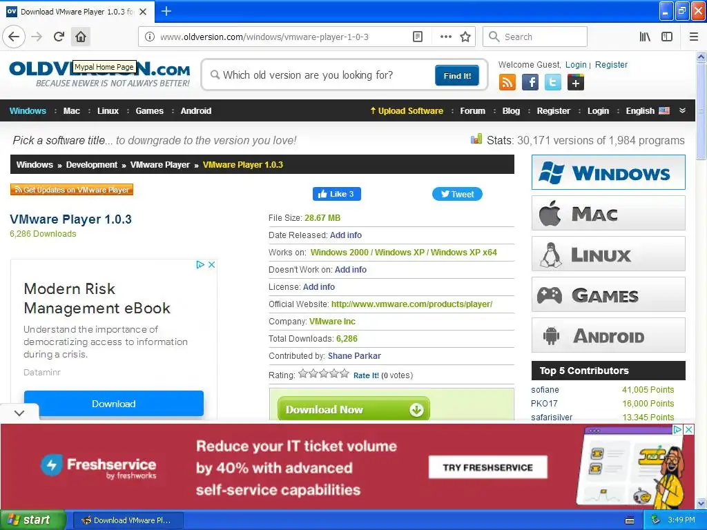Select English language in navbar
707x530 pixels.
tap(648, 111)
